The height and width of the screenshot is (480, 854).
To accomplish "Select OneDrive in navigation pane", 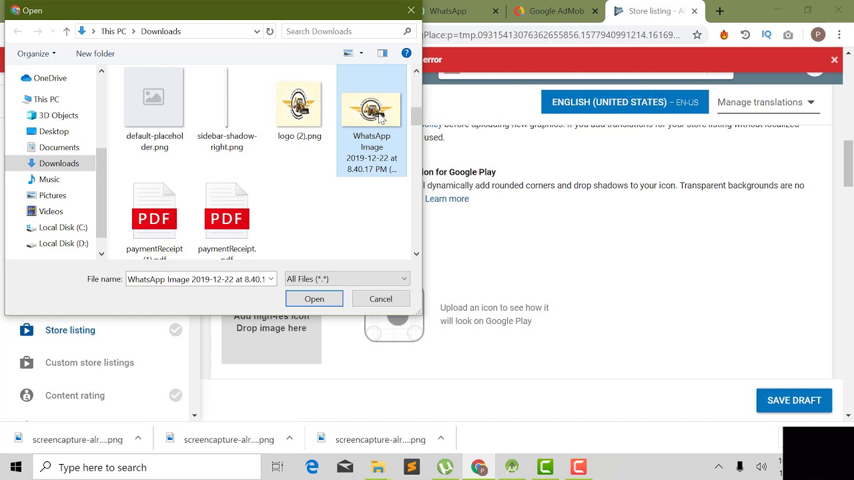I will pyautogui.click(x=44, y=78).
